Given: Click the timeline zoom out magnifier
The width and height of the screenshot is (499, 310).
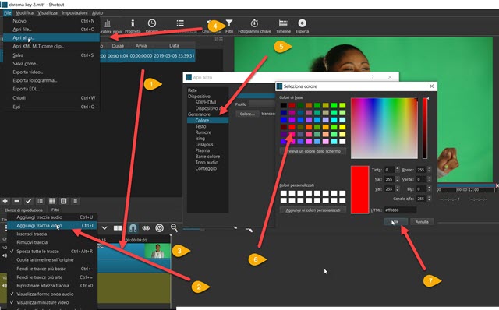Looking at the screenshot, I should tap(174, 227).
